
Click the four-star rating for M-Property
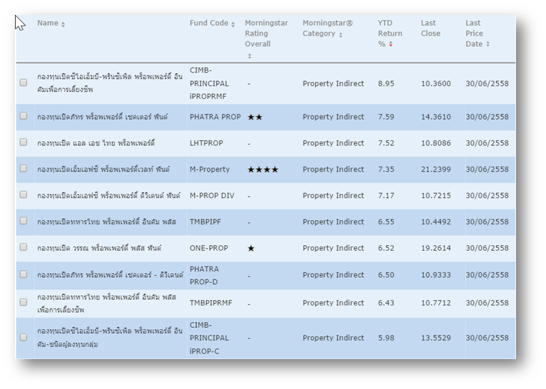(263, 170)
